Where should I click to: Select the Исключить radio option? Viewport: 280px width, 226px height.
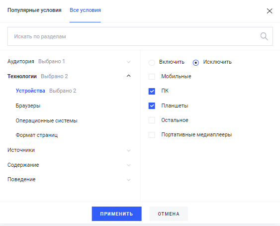[x=196, y=63]
